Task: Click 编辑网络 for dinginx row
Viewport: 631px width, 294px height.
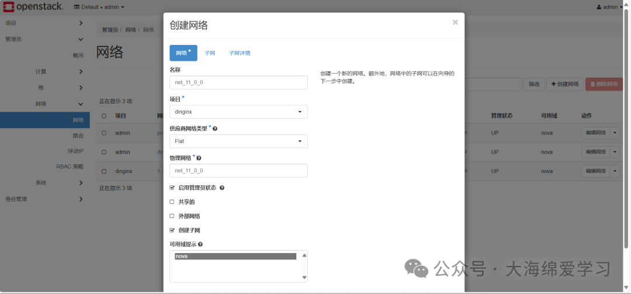Action: coord(595,171)
